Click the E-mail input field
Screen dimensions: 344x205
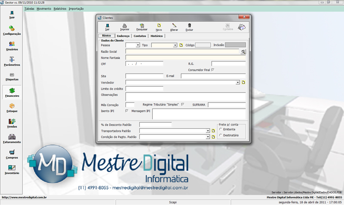tap(213, 76)
